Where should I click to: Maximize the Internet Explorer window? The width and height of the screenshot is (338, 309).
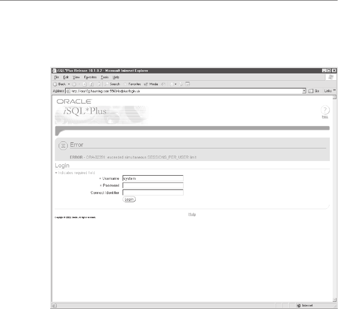(329, 71)
